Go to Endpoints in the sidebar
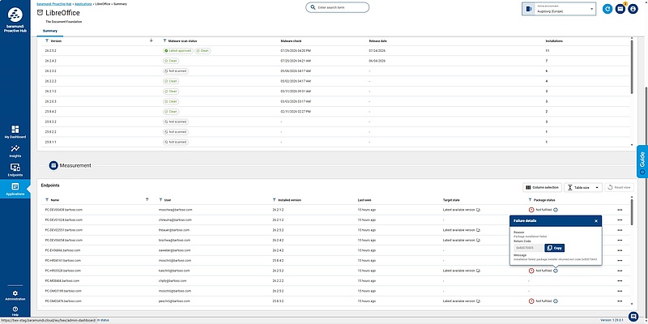 (15, 170)
